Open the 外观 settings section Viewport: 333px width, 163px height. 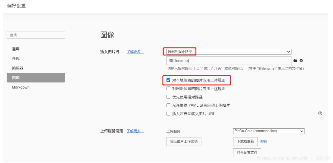pyautogui.click(x=16, y=58)
